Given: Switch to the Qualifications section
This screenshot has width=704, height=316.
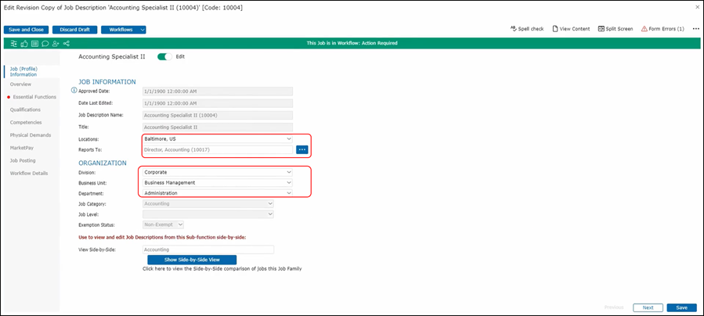Looking at the screenshot, I should (26, 110).
